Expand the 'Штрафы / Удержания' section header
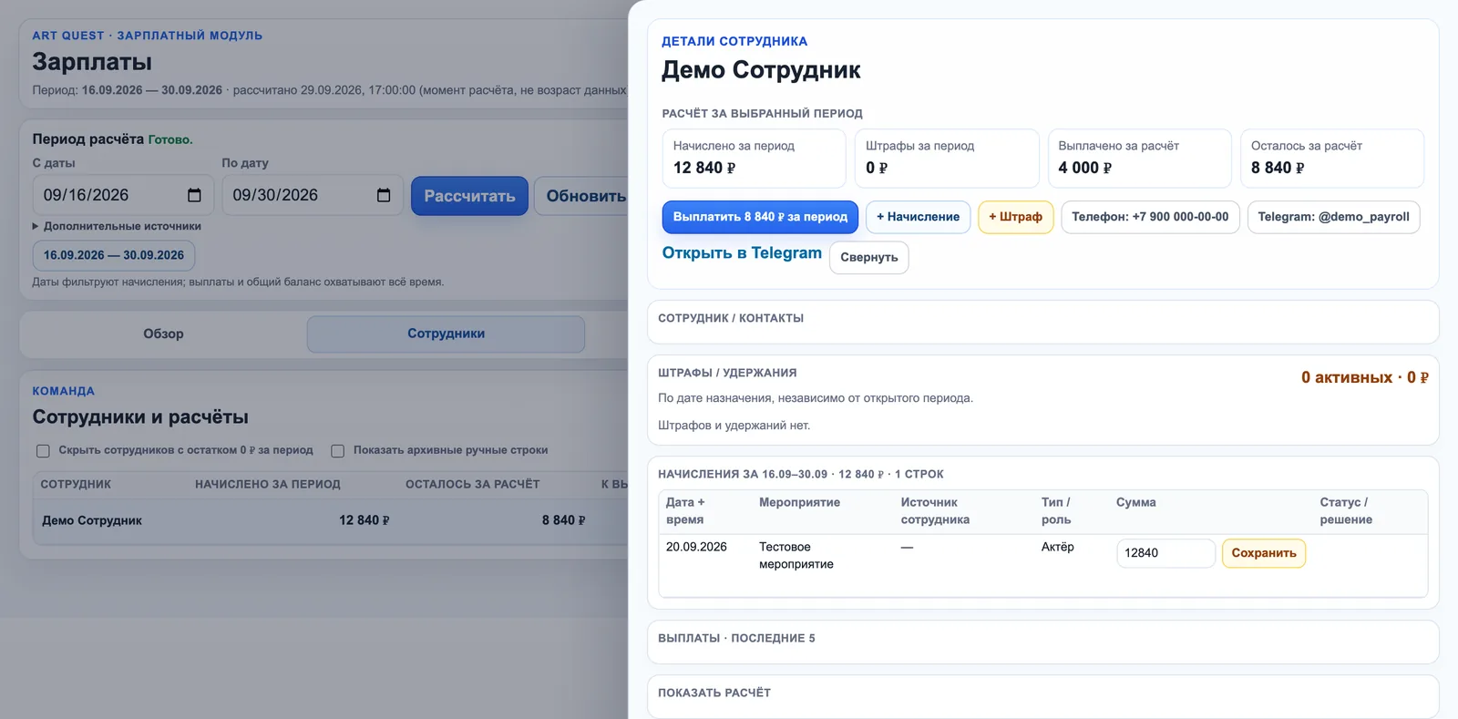The image size is (1458, 719). [727, 373]
